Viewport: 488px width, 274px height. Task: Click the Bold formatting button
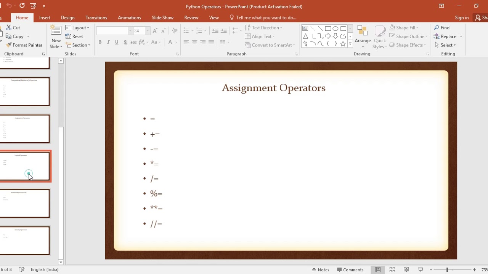pyautogui.click(x=100, y=42)
